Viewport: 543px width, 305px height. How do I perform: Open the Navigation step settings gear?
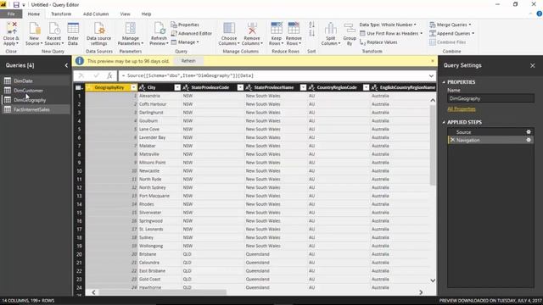(x=529, y=140)
